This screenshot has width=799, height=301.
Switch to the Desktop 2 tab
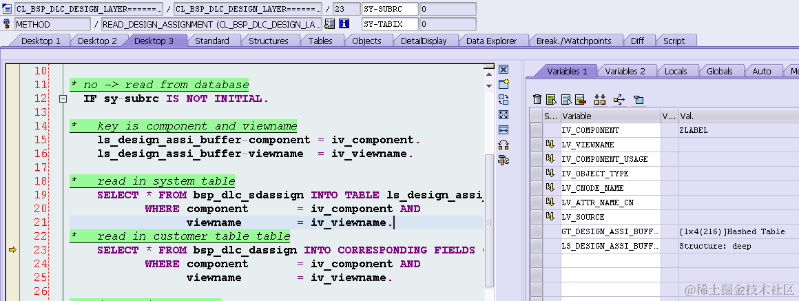[97, 41]
